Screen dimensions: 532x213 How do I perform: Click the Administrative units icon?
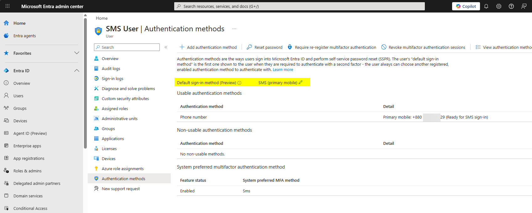pyautogui.click(x=96, y=119)
